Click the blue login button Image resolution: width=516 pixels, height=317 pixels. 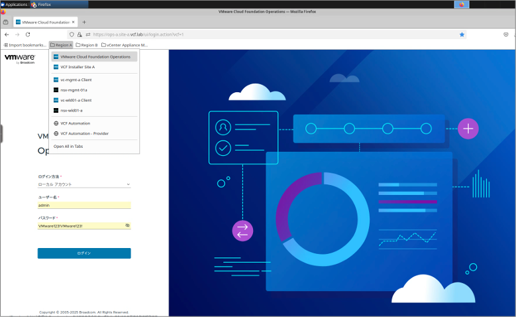point(84,253)
